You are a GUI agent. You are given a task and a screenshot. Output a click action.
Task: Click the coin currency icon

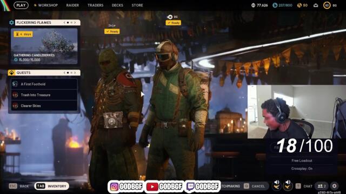(253, 5)
